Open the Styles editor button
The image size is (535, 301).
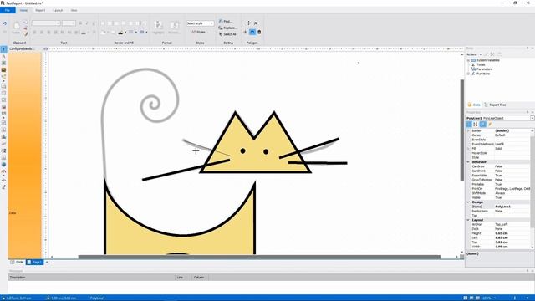(200, 32)
